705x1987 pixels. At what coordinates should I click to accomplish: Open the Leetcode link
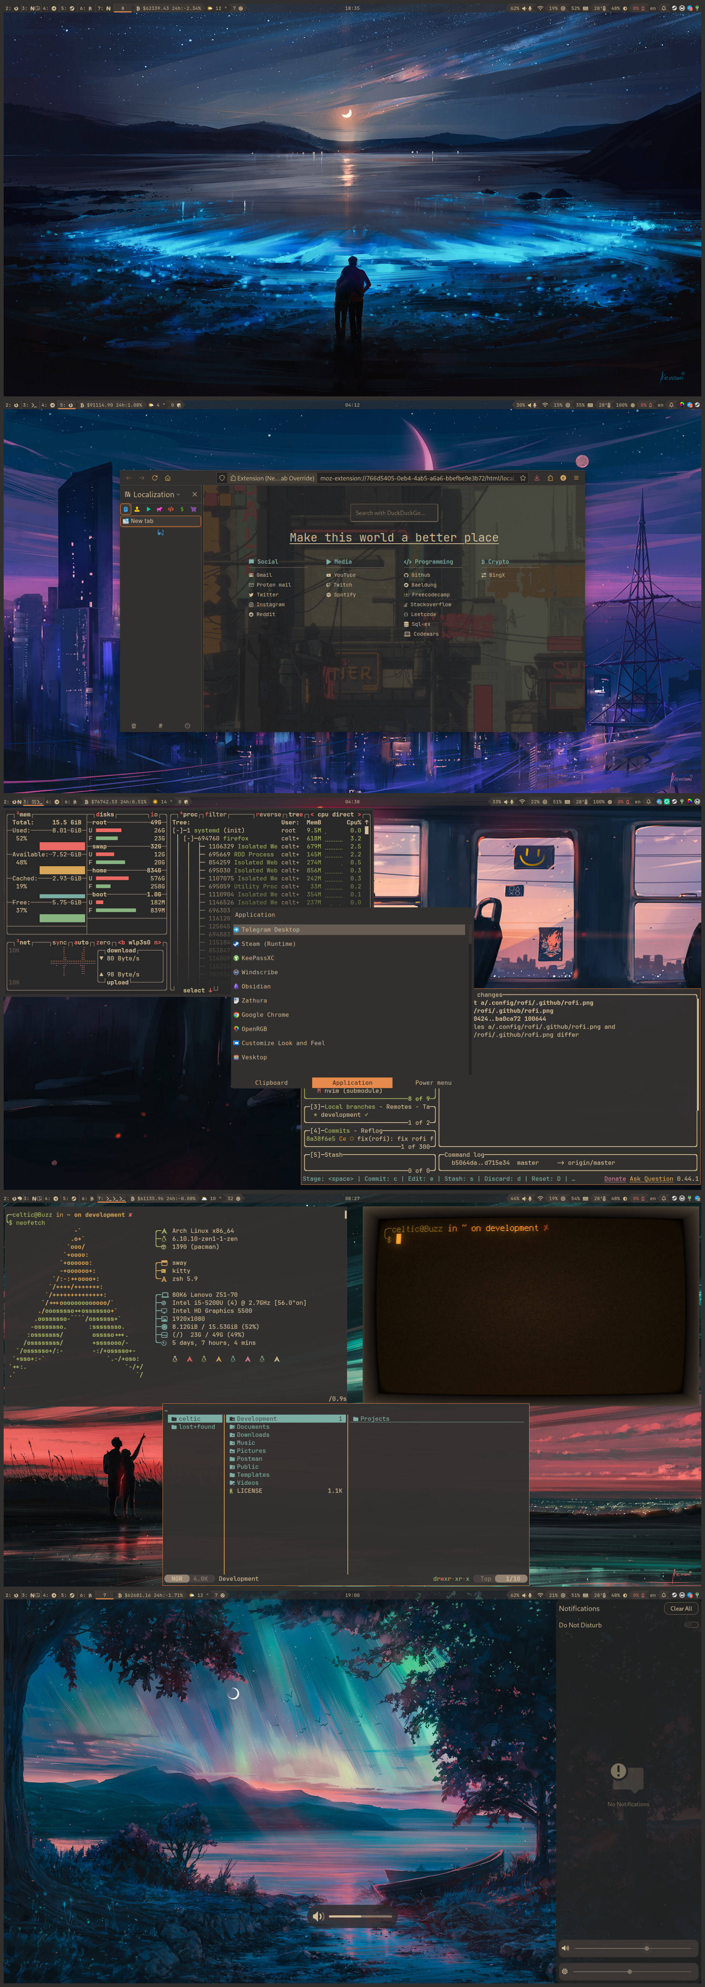point(420,615)
